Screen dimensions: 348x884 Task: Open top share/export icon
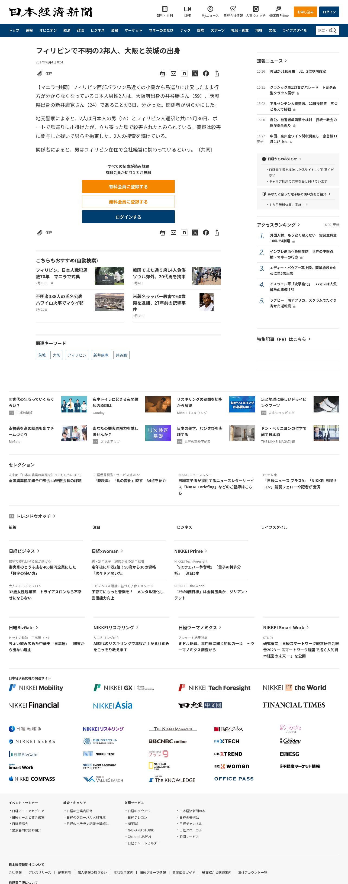tap(217, 73)
